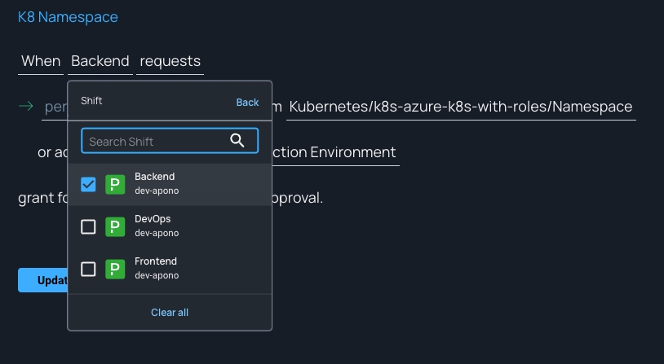Open the Kubernetes Namespace integration dropdown
The height and width of the screenshot is (364, 664).
[461, 107]
